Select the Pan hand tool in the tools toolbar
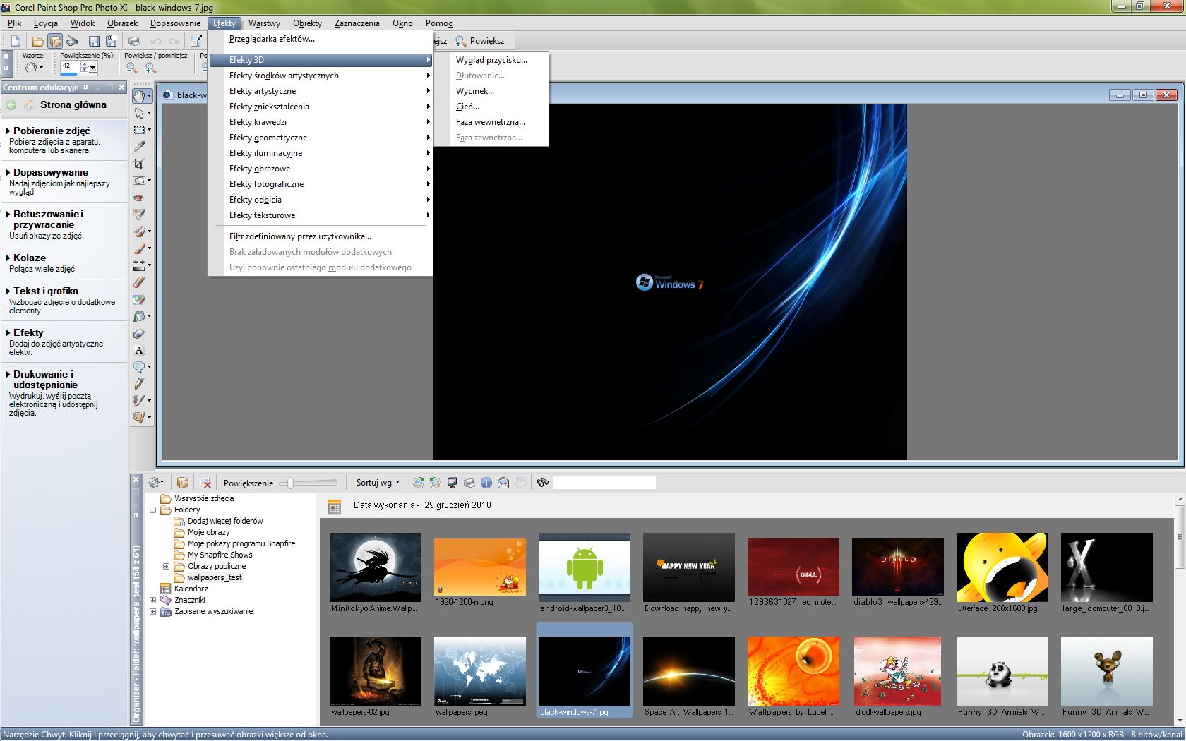1186x741 pixels. pyautogui.click(x=141, y=95)
